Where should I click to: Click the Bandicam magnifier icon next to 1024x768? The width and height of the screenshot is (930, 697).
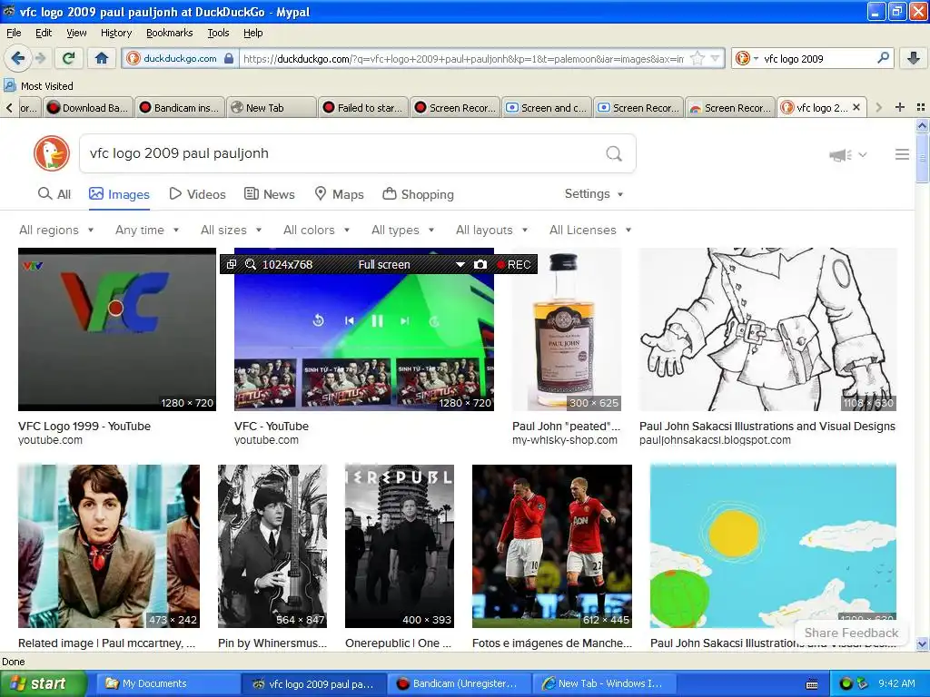point(251,264)
